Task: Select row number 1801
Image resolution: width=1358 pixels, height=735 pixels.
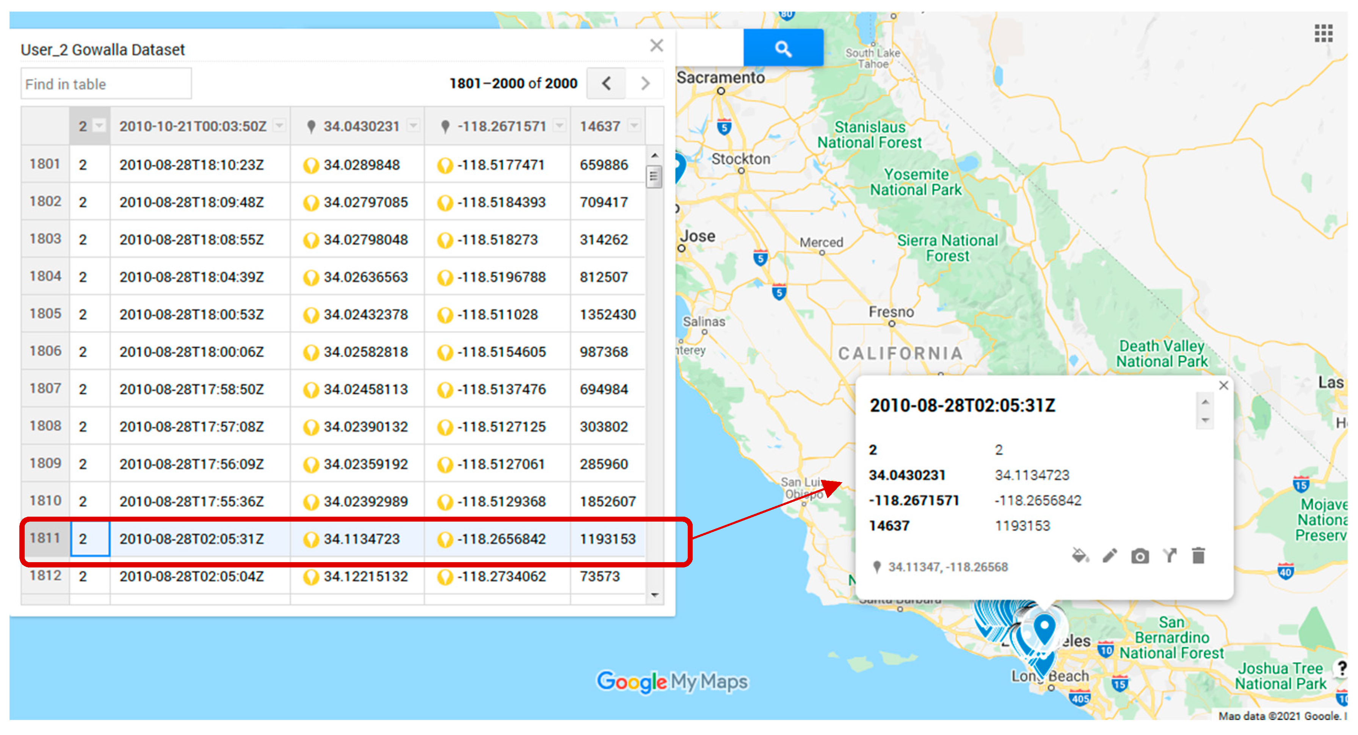Action: click(45, 164)
